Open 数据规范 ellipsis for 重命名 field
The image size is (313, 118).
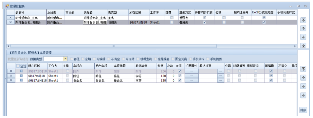[x=221, y=80]
